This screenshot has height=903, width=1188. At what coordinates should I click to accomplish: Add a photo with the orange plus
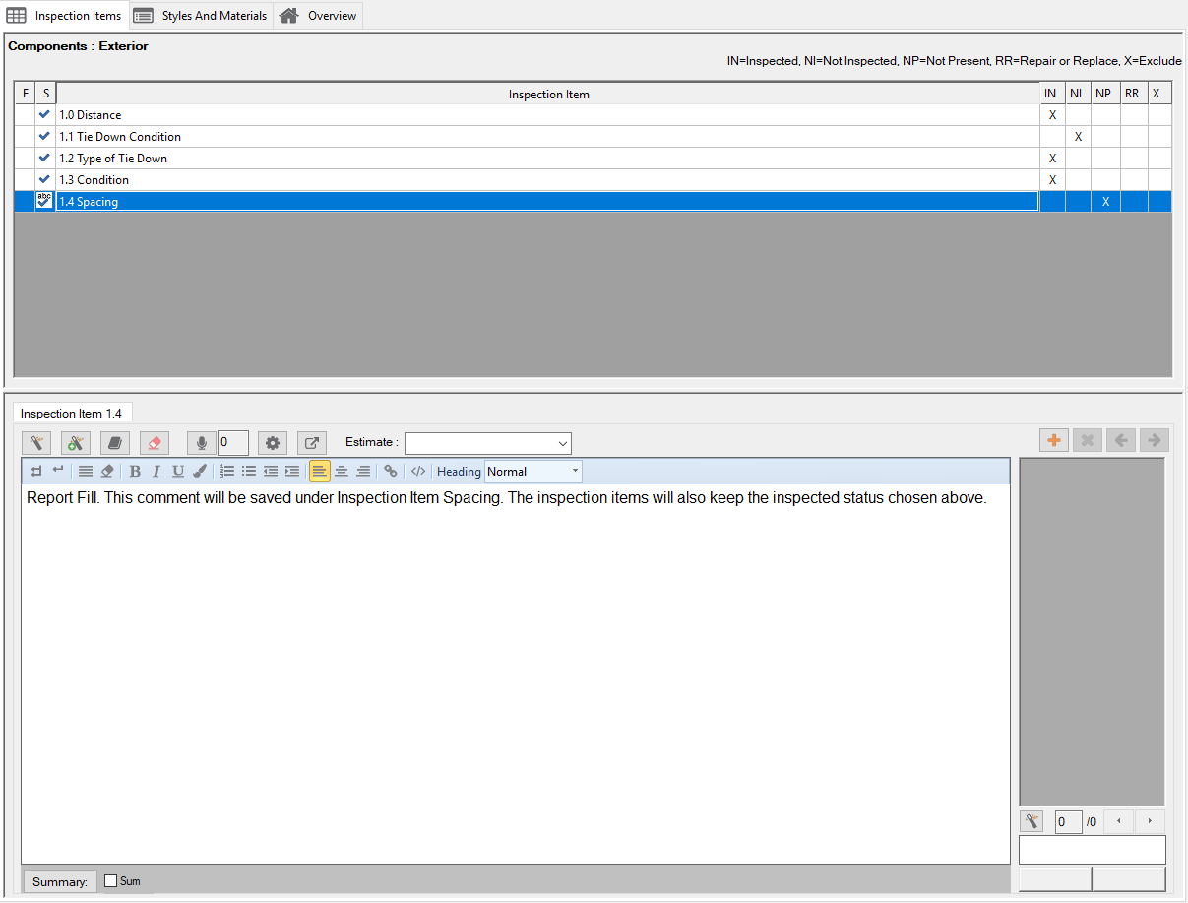click(x=1054, y=440)
